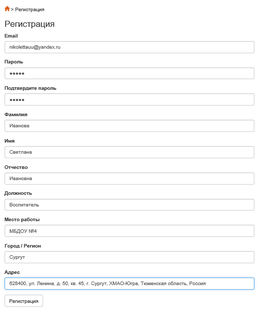
Task: Click the Город / Регион label
Action: [23, 246]
